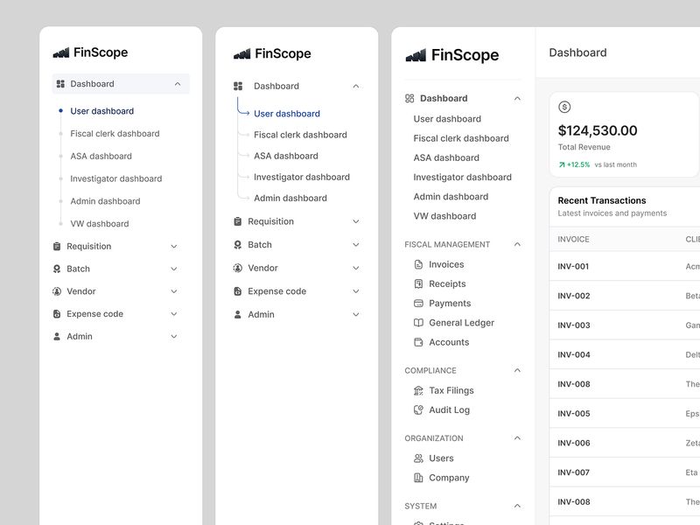Click Expense code icon in left sidebar

(57, 314)
